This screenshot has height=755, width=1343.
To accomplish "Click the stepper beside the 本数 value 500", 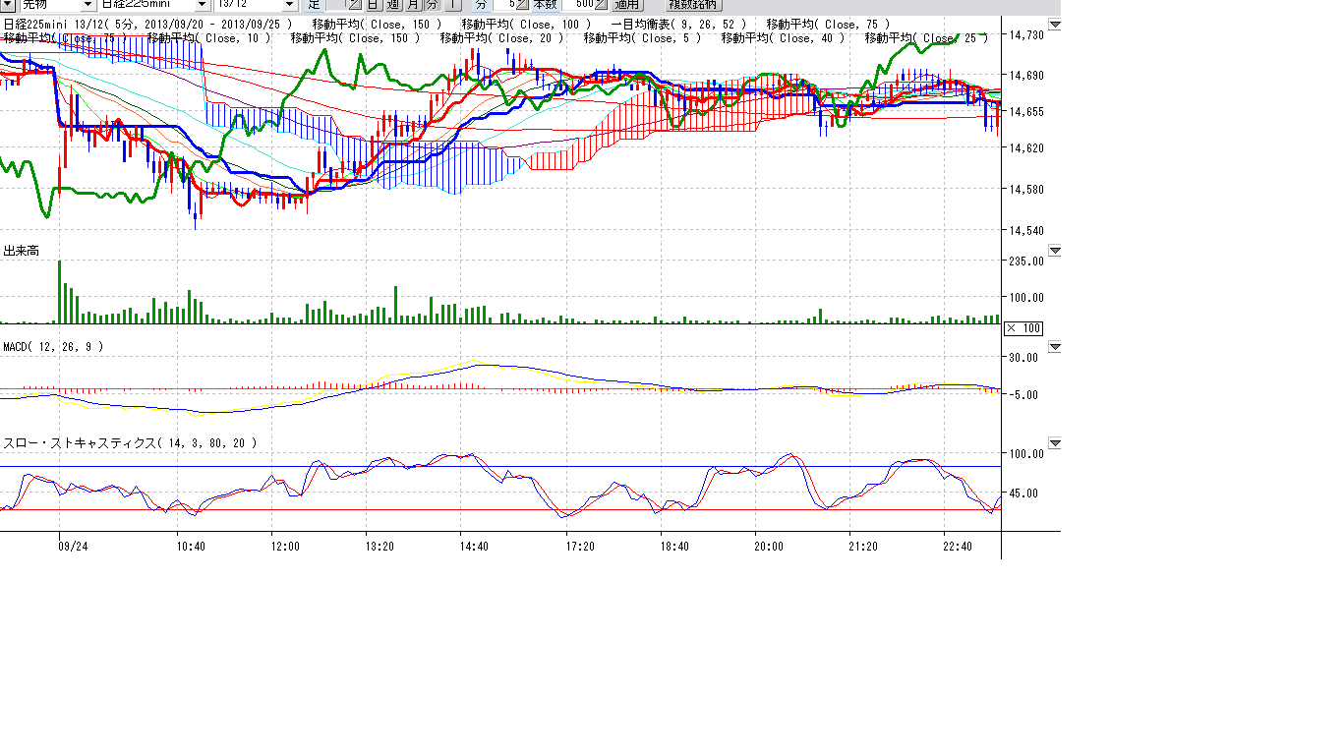I will tap(602, 5).
